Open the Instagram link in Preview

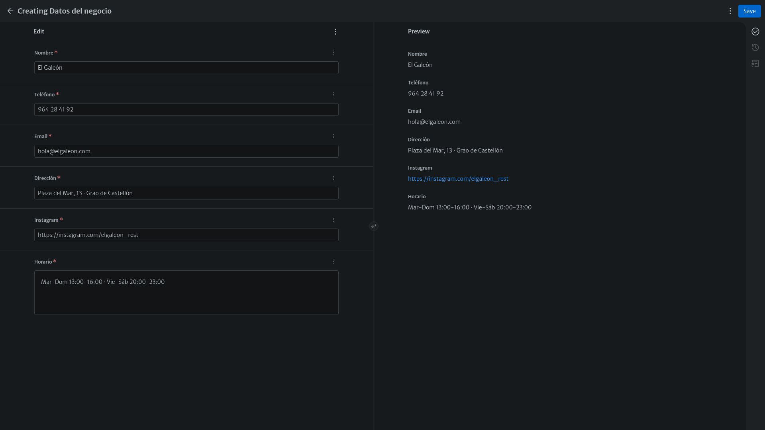(458, 179)
